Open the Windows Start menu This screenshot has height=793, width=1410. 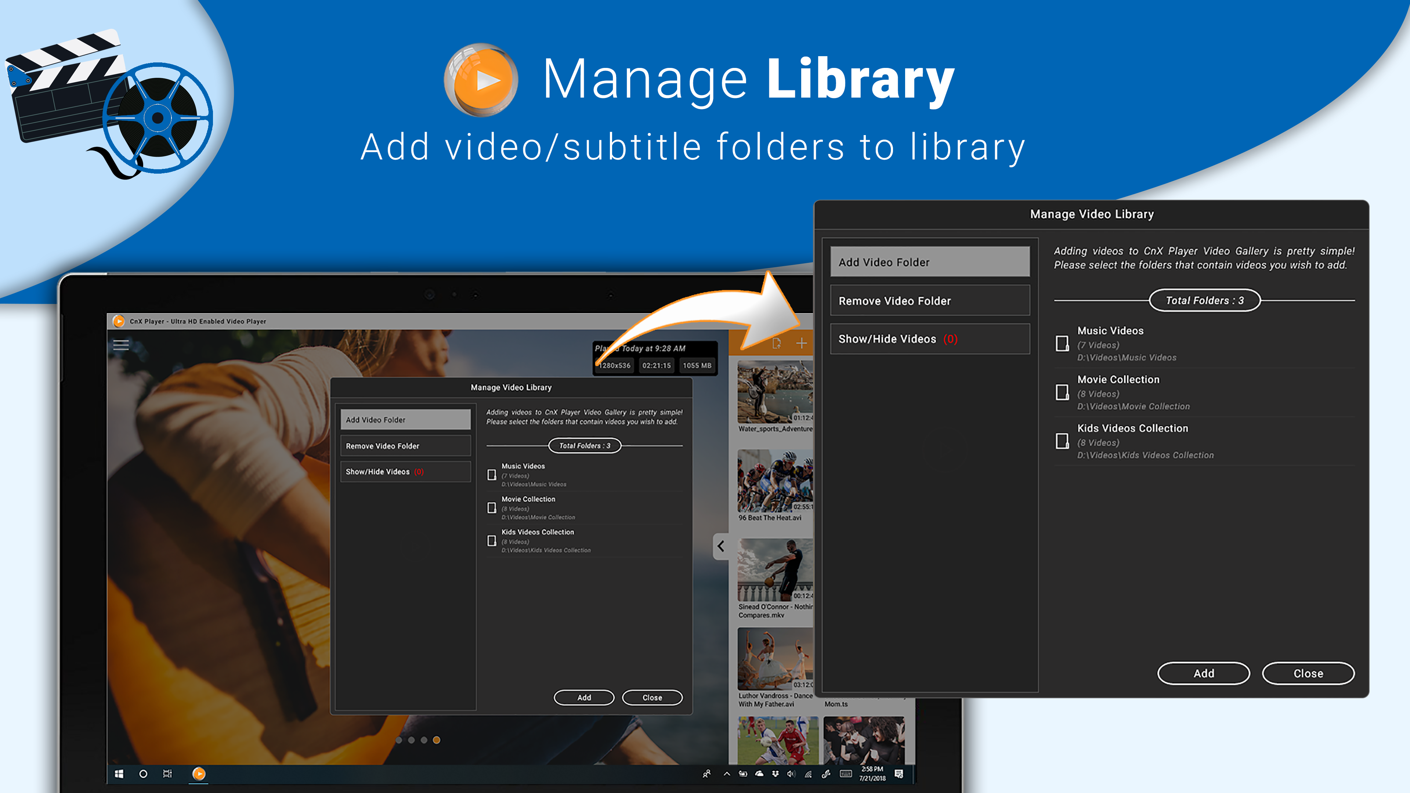pyautogui.click(x=119, y=773)
